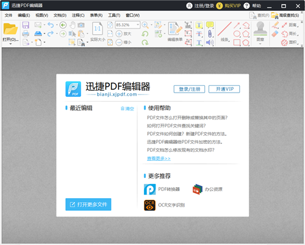Click 购买VIP in the title bar
Screen dimensions: 305x245
(x=229, y=5)
